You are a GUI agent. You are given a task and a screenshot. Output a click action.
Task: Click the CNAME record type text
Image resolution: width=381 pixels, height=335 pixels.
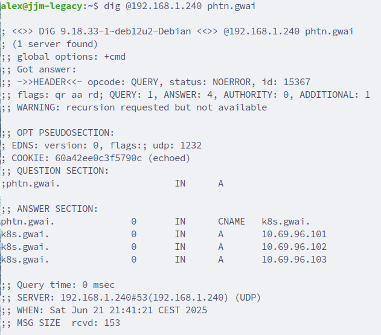pyautogui.click(x=231, y=222)
